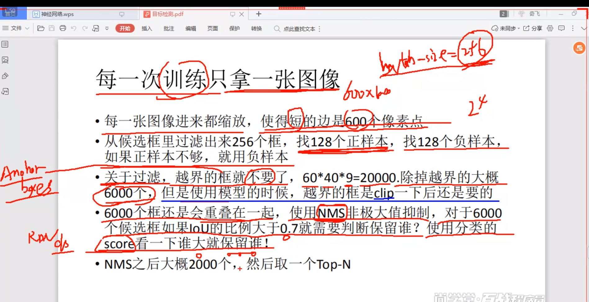Open a new tab with the plus button
The width and height of the screenshot is (589, 302).
(x=259, y=14)
